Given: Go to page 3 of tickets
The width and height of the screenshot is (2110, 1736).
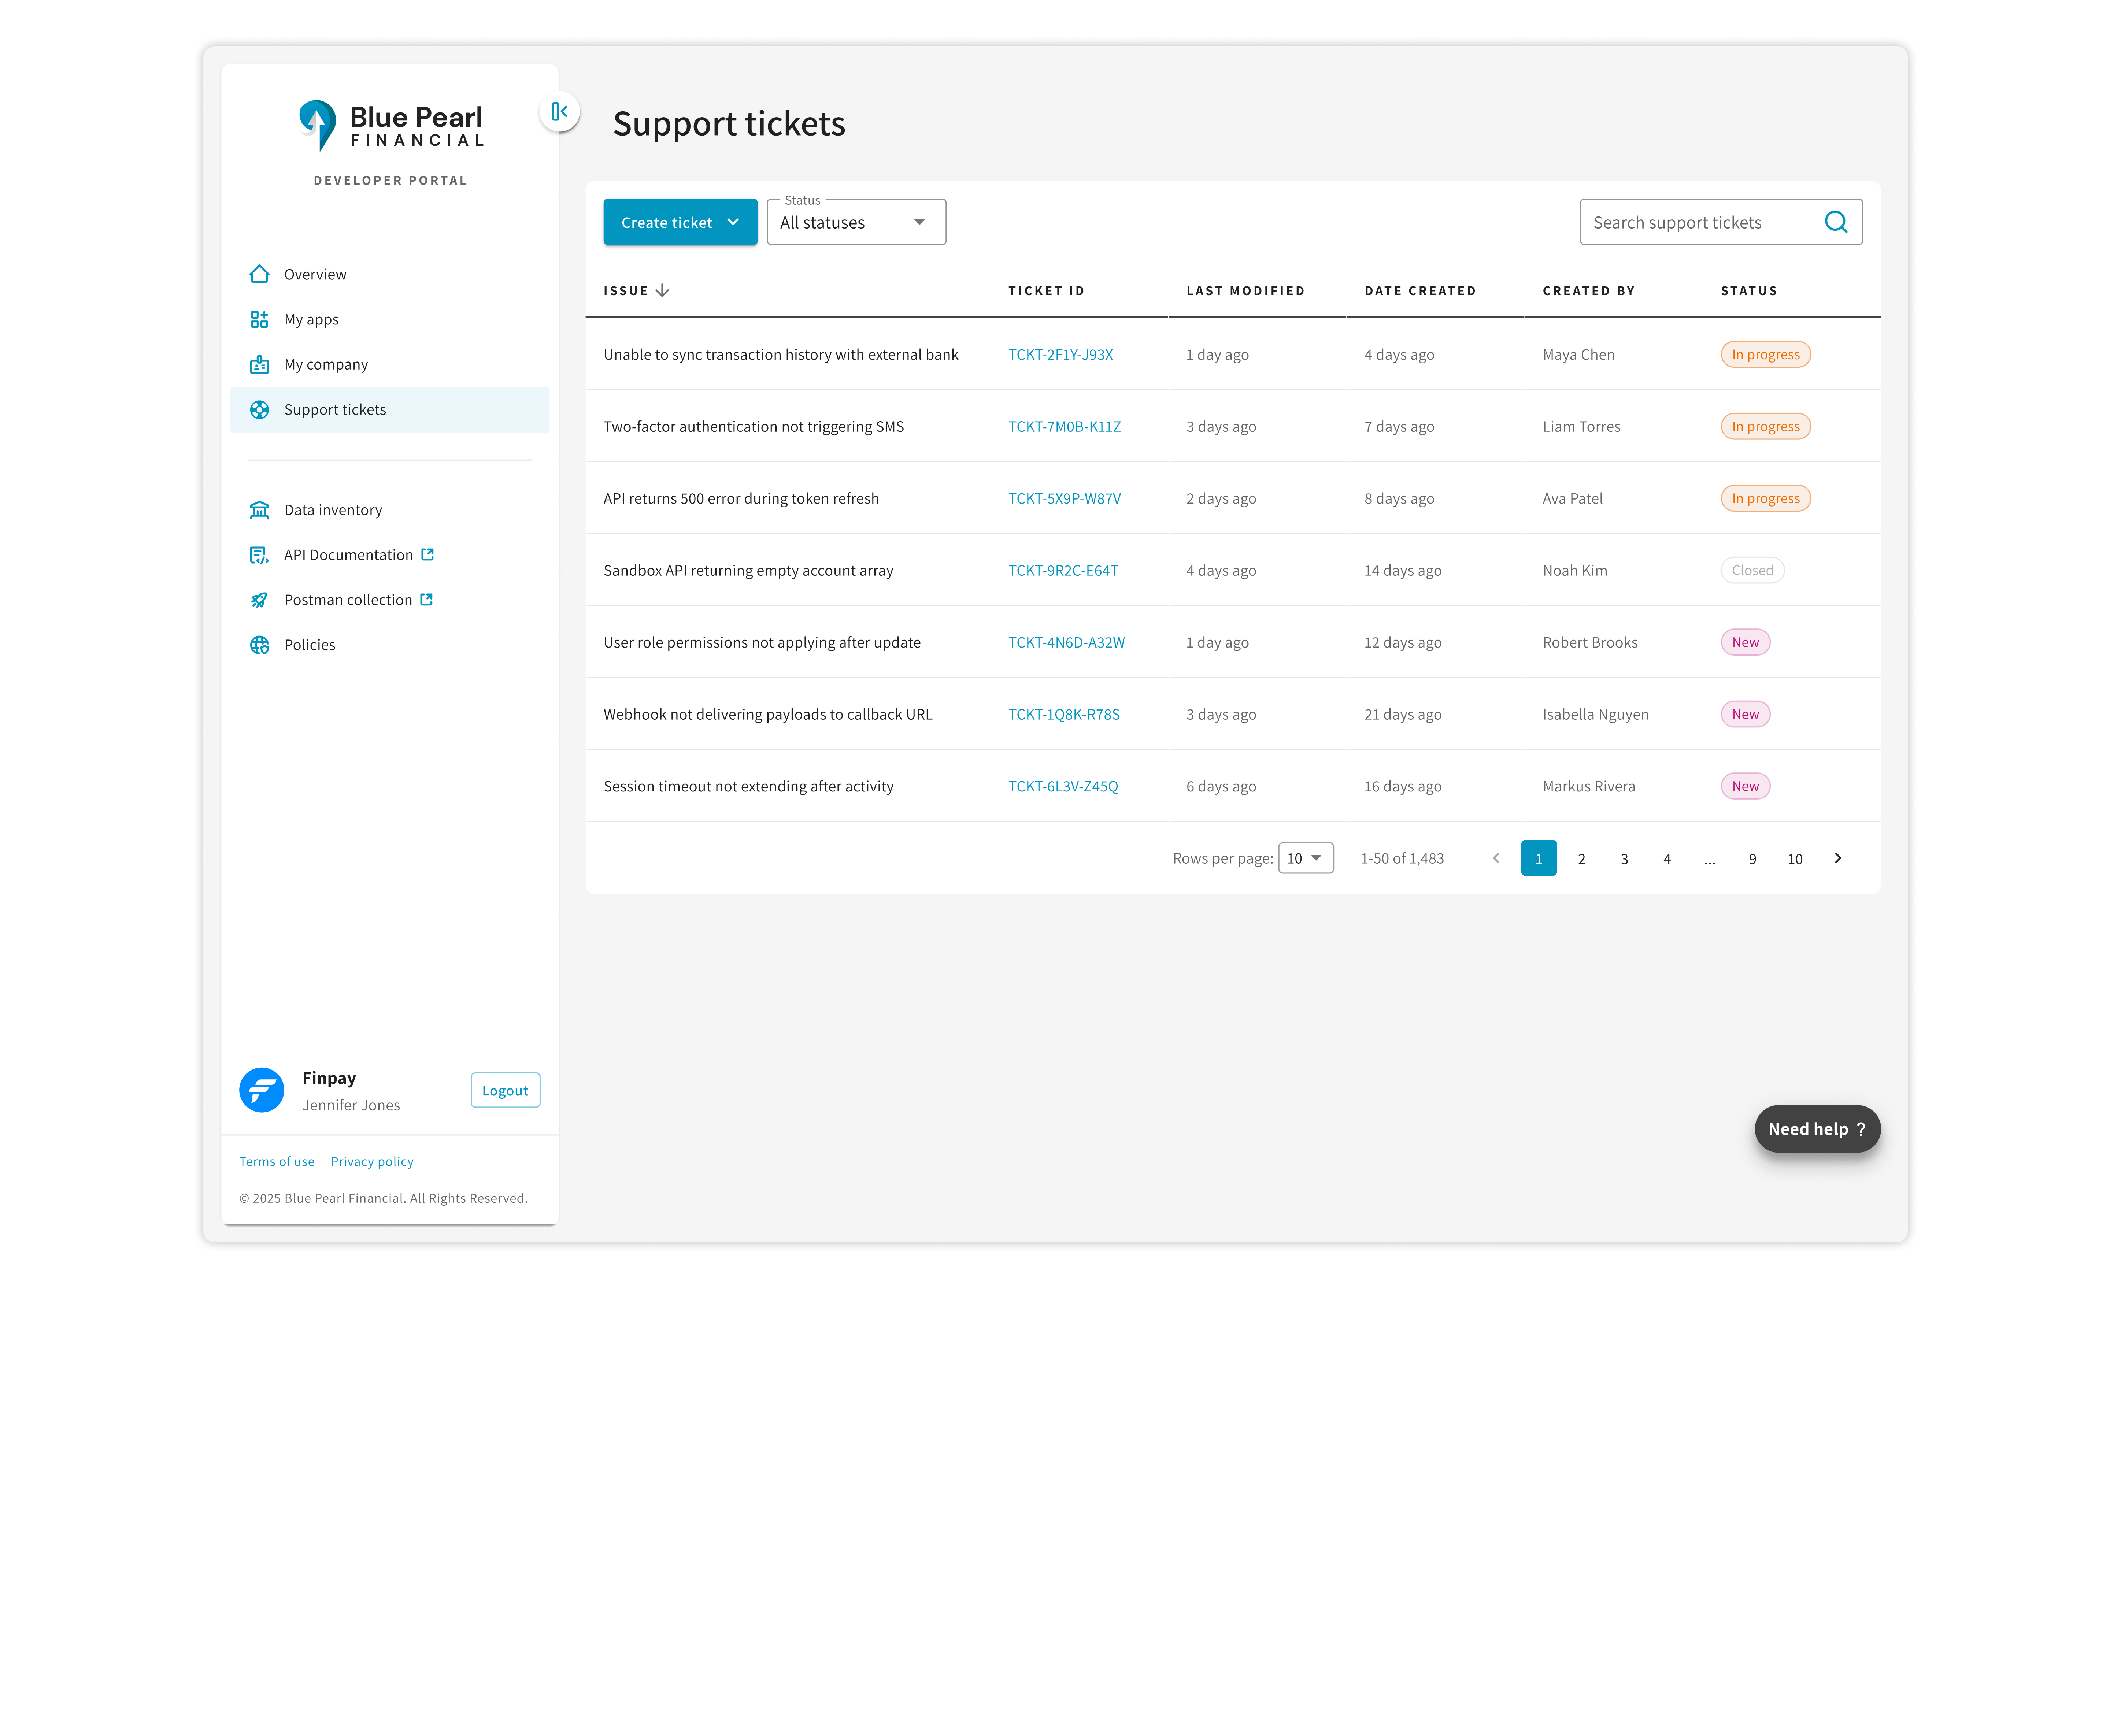Looking at the screenshot, I should point(1623,859).
